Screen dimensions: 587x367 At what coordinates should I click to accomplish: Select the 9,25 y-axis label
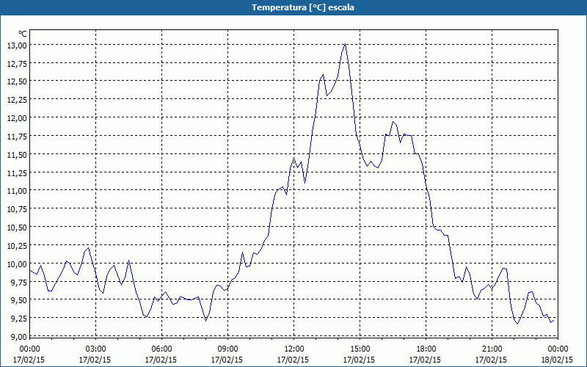coord(18,319)
